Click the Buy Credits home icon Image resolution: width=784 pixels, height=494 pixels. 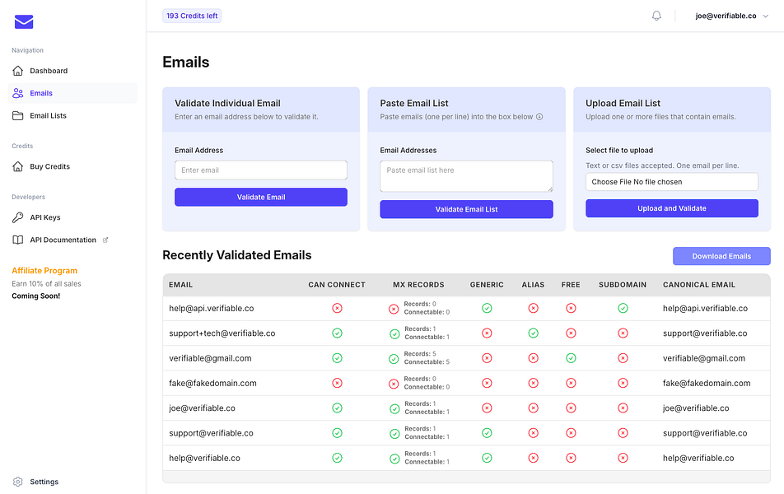[x=18, y=167]
